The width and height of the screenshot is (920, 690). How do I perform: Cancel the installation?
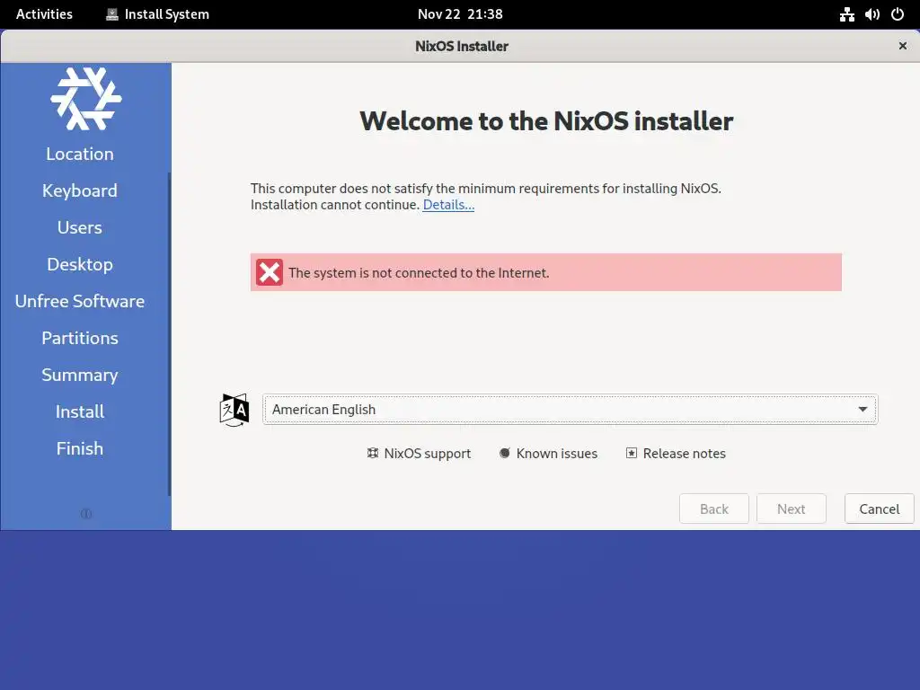click(879, 509)
